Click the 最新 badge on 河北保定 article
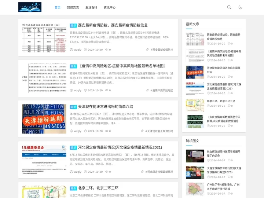 (73, 148)
